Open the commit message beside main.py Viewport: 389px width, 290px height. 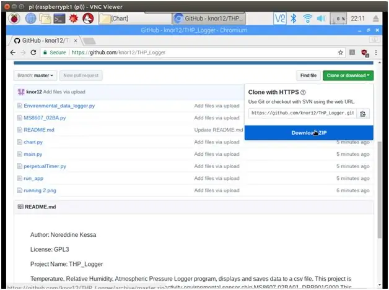pyautogui.click(x=217, y=155)
